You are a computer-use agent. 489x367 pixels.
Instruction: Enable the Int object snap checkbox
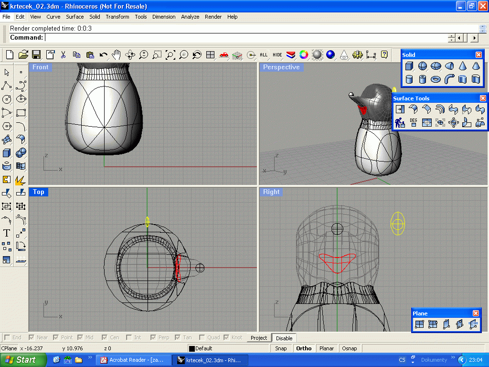[129, 337]
